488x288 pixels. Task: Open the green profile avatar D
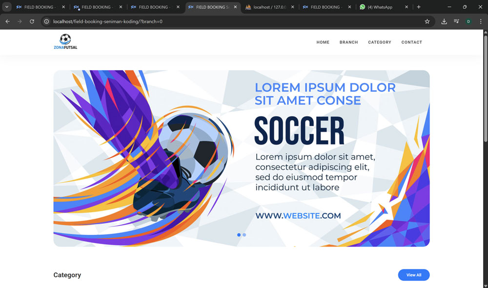point(468,21)
